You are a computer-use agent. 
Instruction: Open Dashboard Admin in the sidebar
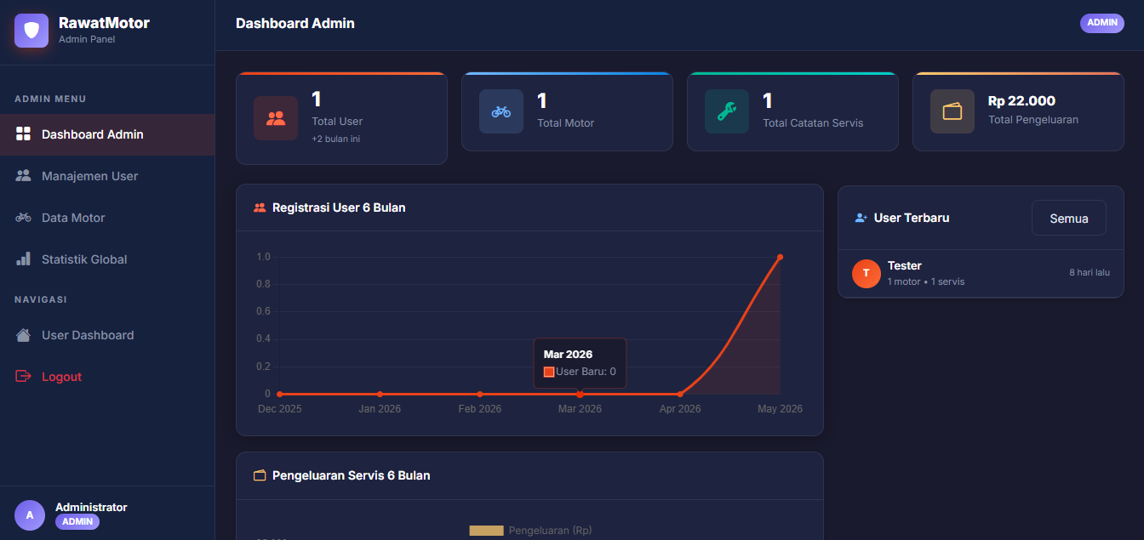click(107, 134)
